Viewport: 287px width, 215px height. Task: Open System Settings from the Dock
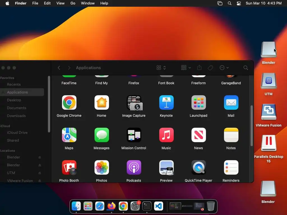point(135,206)
